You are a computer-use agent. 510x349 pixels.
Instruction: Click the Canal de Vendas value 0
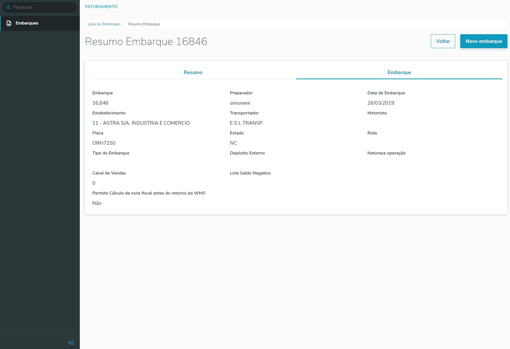[94, 183]
